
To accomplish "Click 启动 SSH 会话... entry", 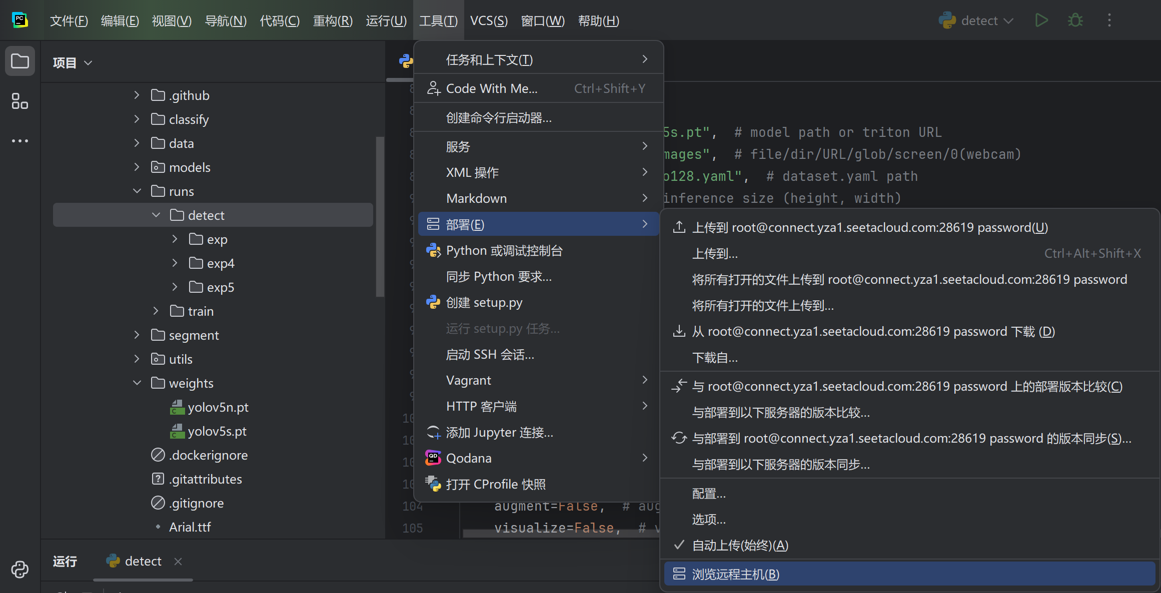I will pyautogui.click(x=490, y=355).
